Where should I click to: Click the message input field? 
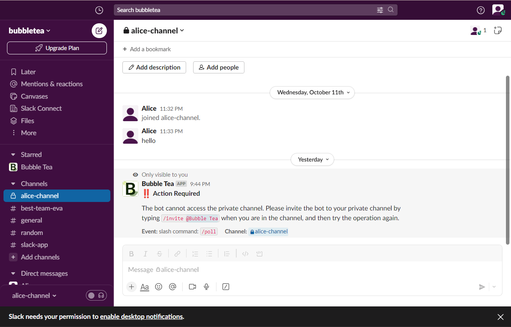click(x=312, y=270)
